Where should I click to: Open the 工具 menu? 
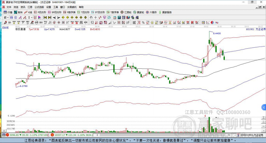tap(56, 7)
